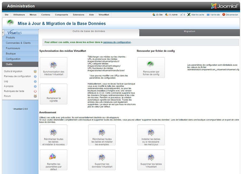
Task: Open the Aide menu
Action: click(x=91, y=15)
